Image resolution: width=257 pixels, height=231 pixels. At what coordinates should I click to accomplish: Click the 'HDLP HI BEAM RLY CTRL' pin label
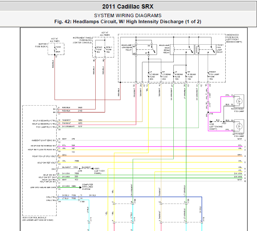44,121
